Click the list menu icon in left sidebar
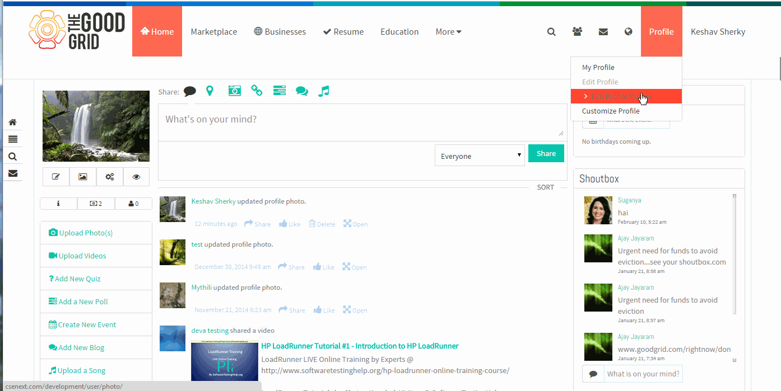 click(12, 139)
